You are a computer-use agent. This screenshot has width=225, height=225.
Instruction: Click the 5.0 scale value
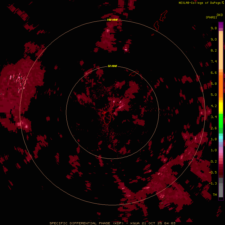click(214, 95)
